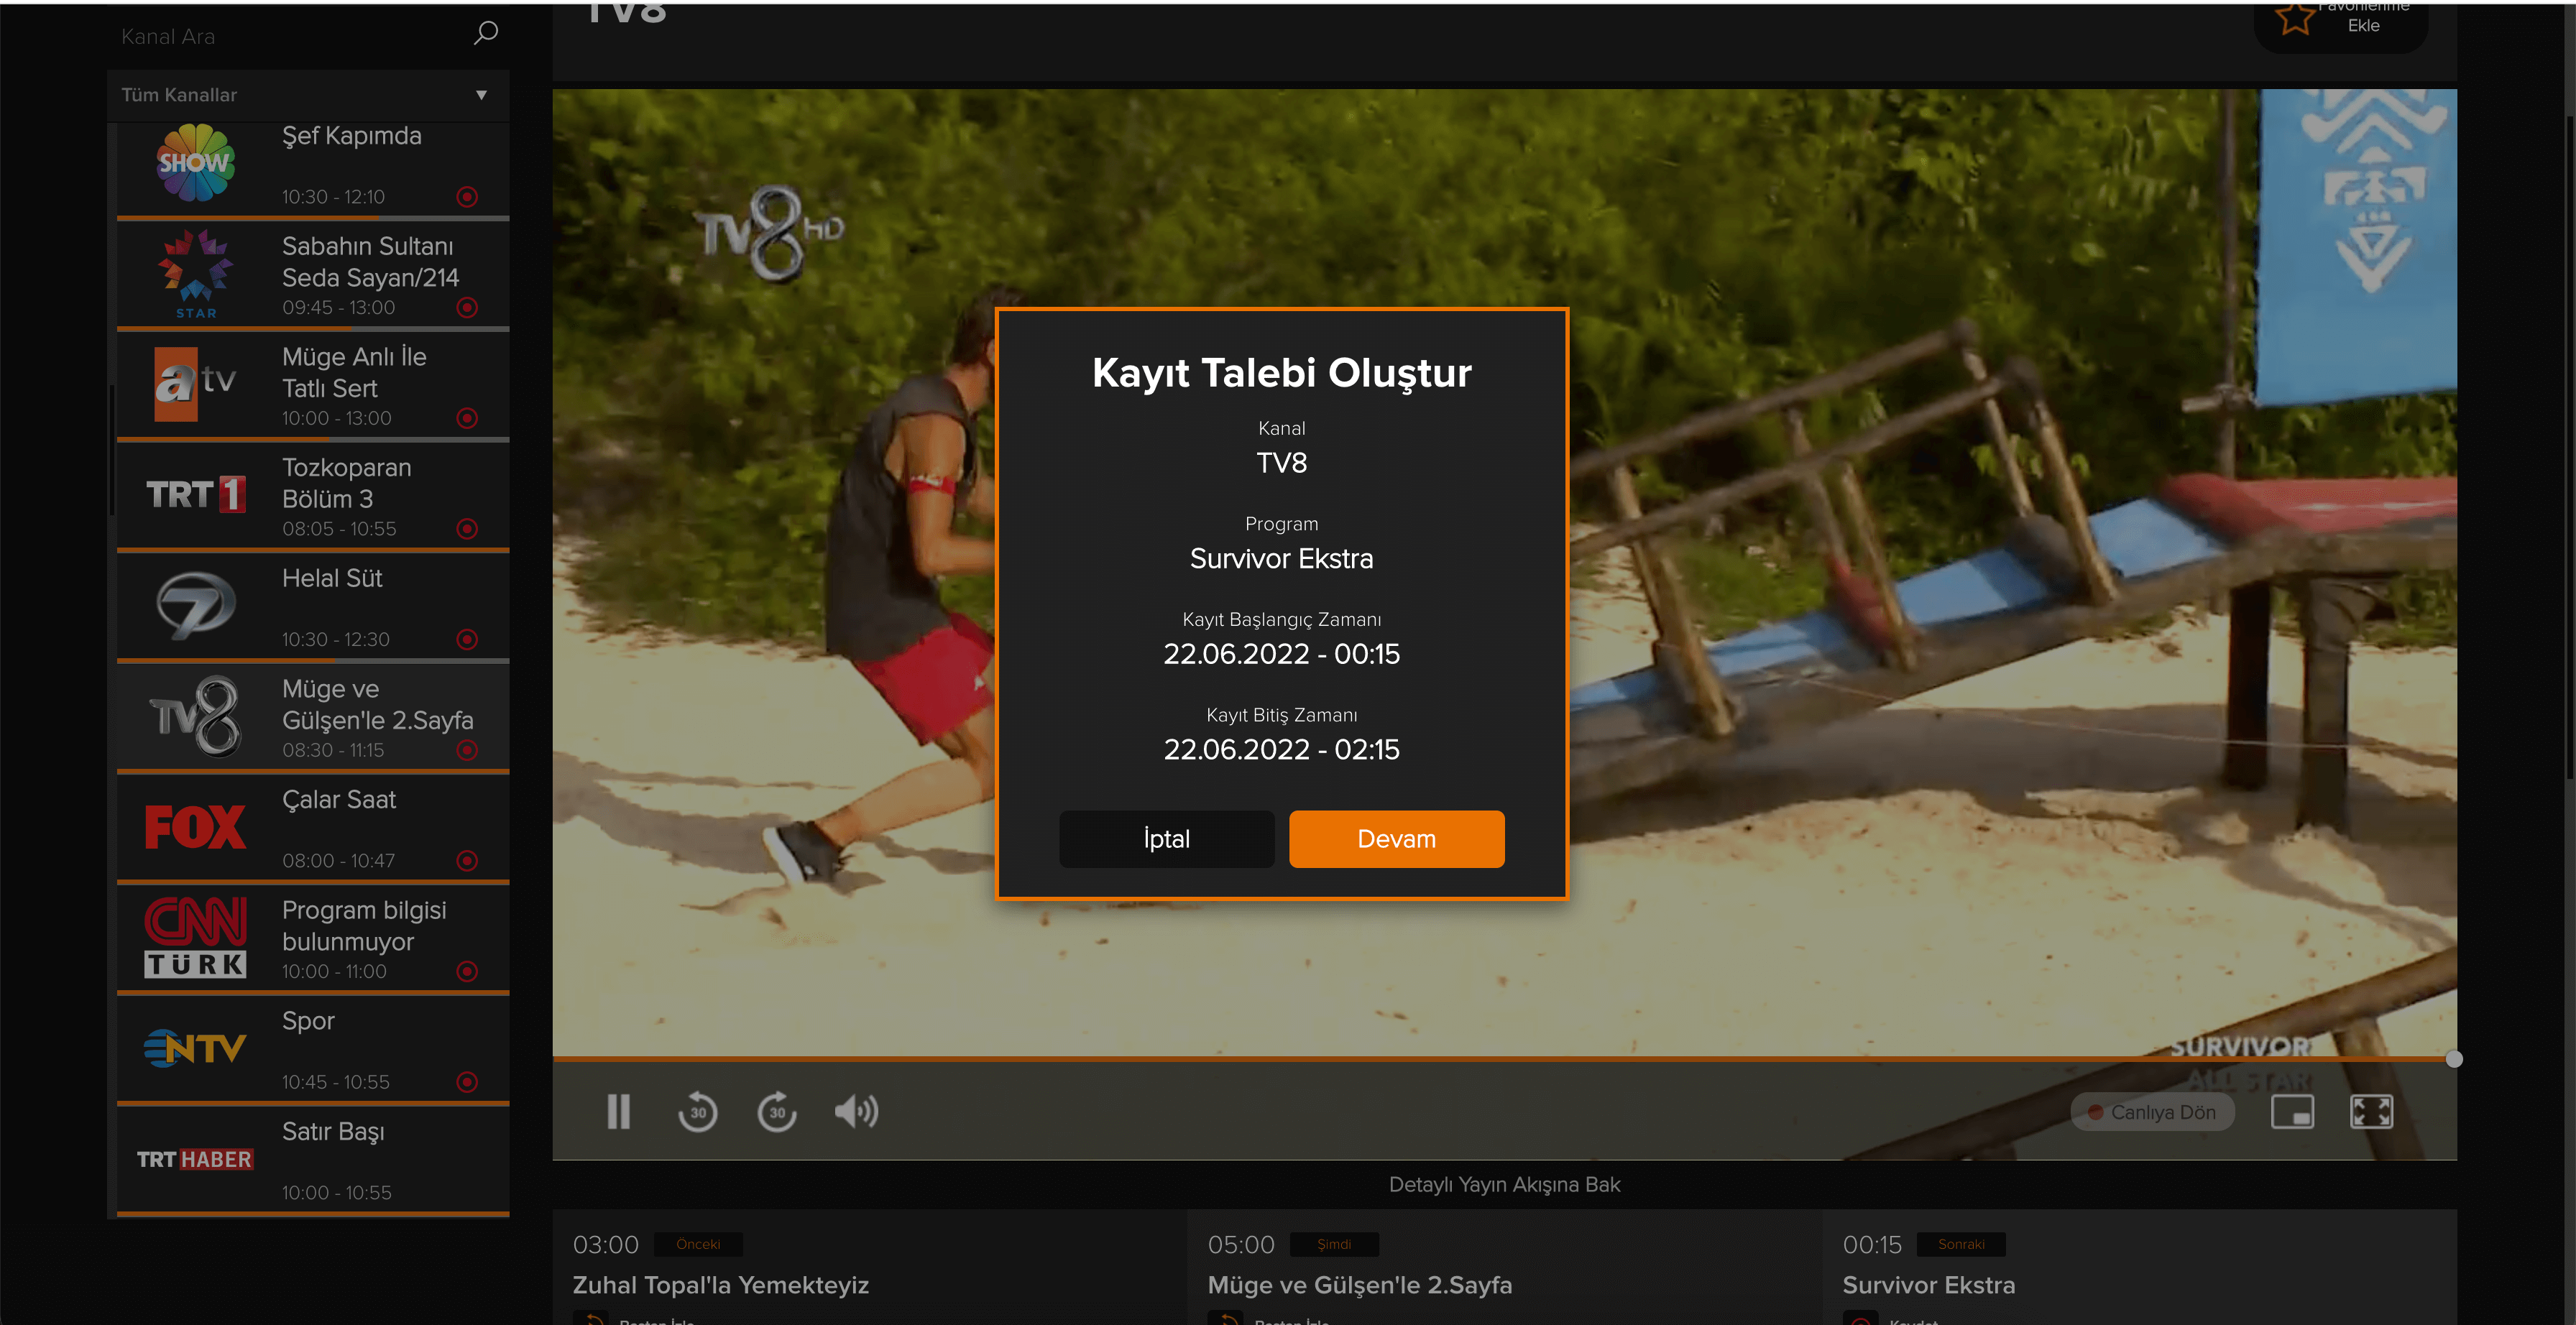Image resolution: width=2576 pixels, height=1325 pixels.
Task: Select Kanal 7 channel logo
Action: pyautogui.click(x=195, y=605)
